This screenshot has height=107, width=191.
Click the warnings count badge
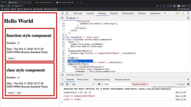(177, 13)
